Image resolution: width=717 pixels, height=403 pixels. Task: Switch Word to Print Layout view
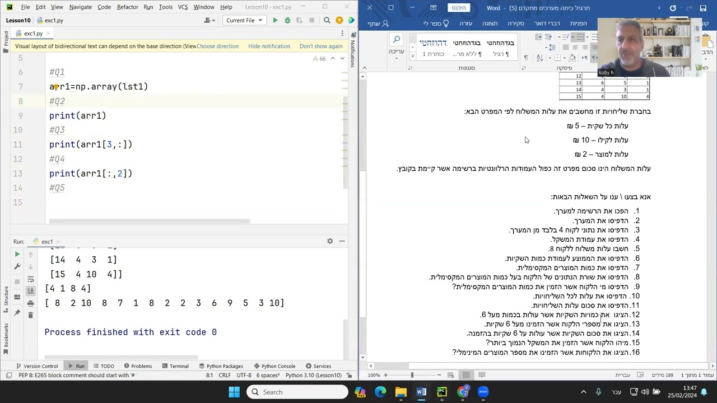(x=466, y=375)
